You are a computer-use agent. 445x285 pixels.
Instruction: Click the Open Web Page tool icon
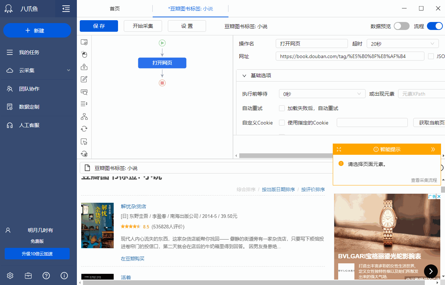point(84,42)
